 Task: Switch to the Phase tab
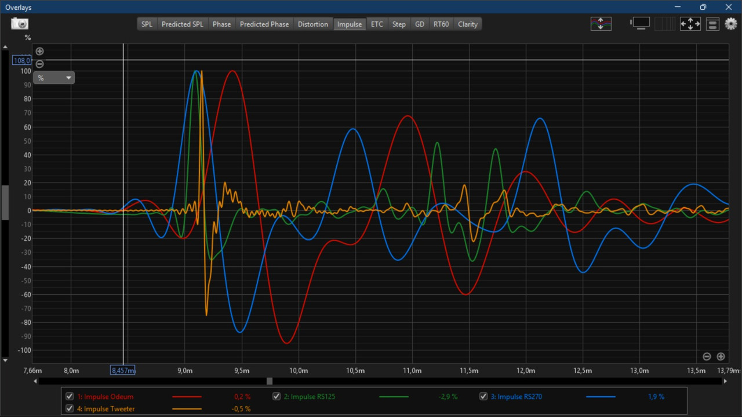(x=221, y=24)
